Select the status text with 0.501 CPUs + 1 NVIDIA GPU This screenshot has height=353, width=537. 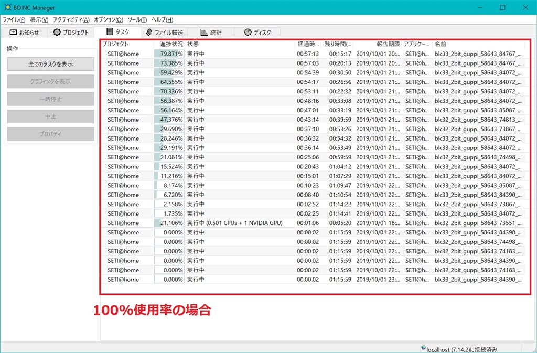point(235,223)
